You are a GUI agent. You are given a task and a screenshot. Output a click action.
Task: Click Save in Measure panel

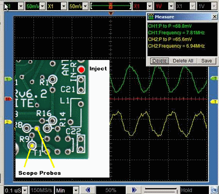pos(206,61)
